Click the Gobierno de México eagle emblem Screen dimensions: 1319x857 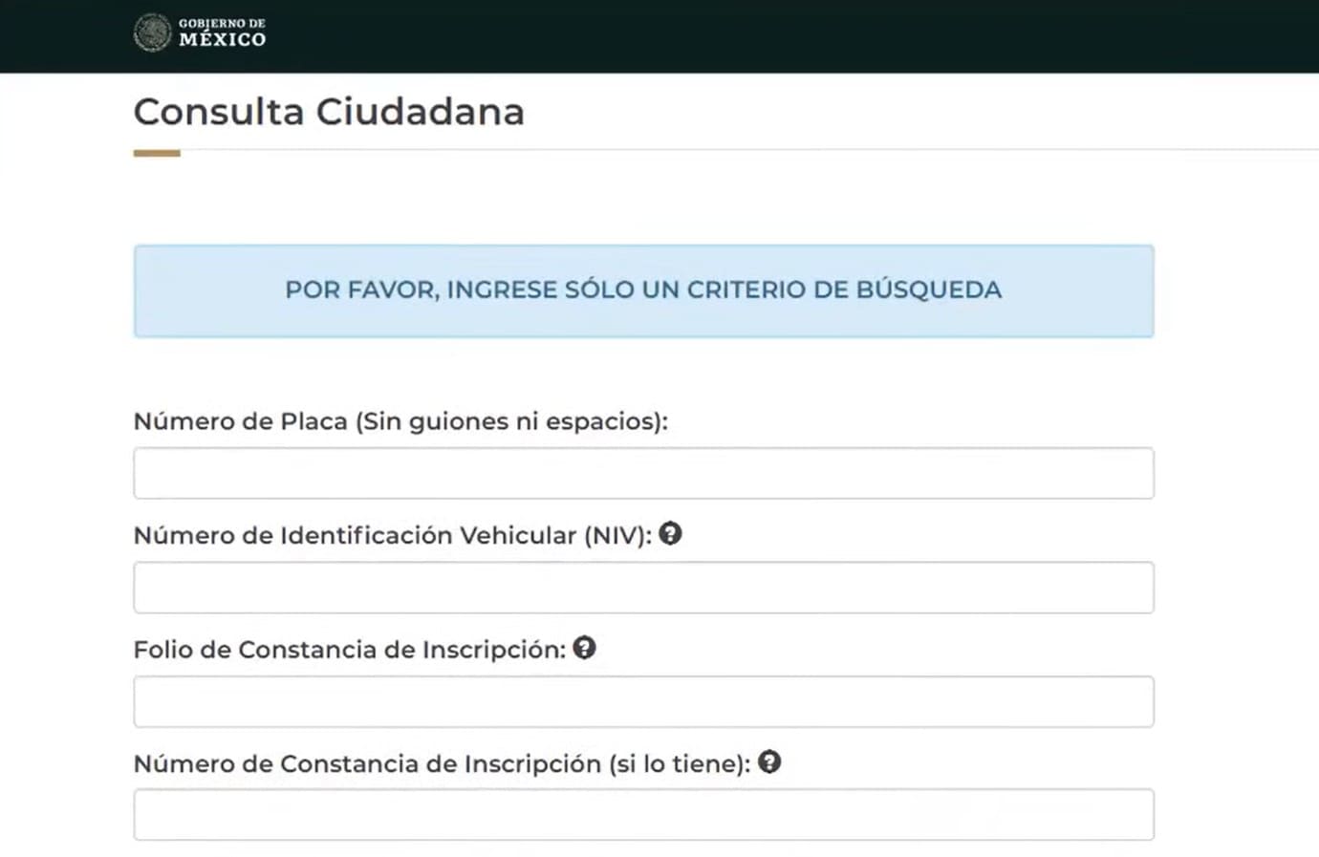pos(151,30)
